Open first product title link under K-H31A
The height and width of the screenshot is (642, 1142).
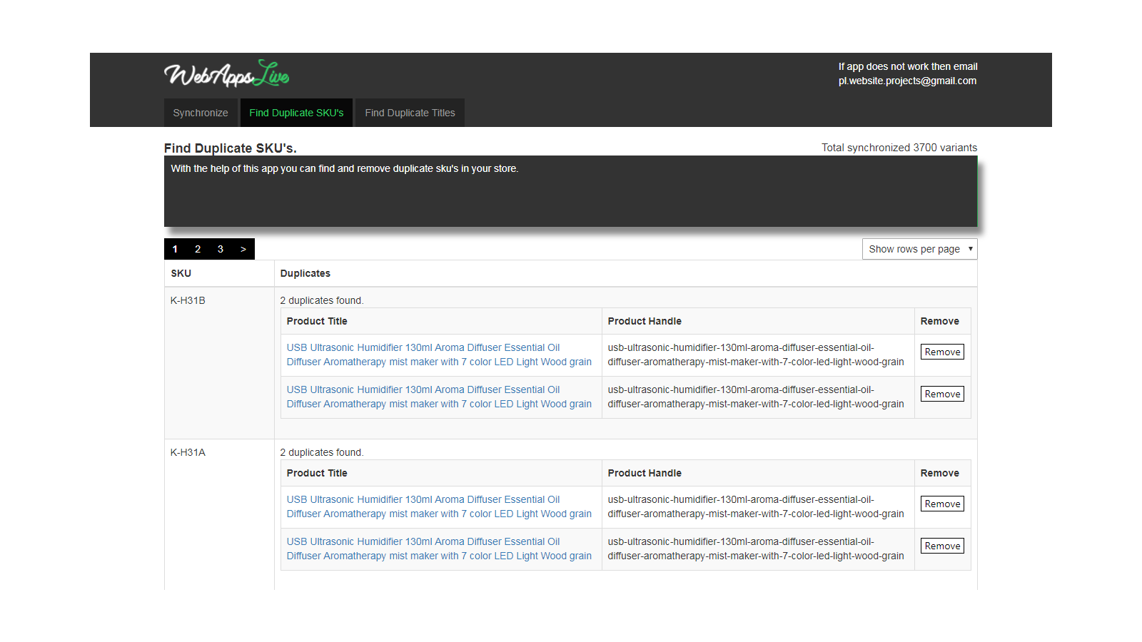click(438, 506)
